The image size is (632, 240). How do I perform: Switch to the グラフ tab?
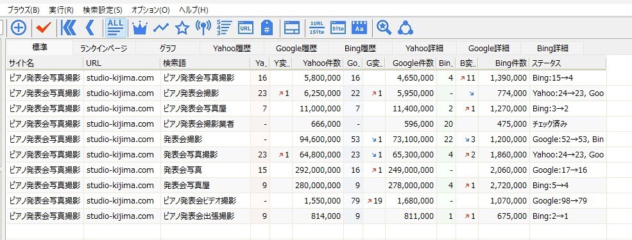click(x=167, y=48)
